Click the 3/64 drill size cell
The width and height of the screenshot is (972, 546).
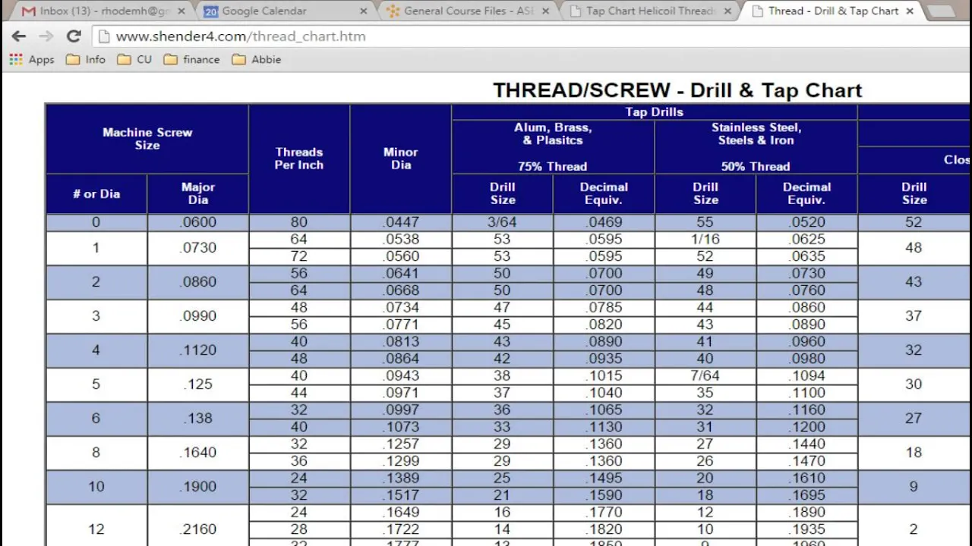[503, 223]
